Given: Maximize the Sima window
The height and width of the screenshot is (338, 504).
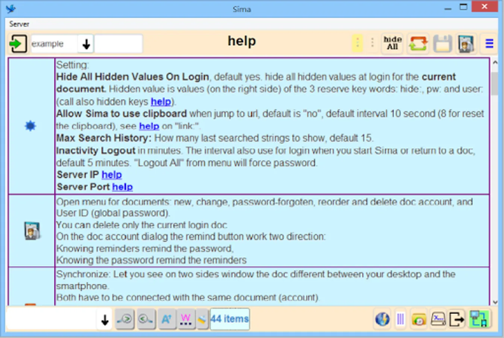Looking at the screenshot, I should pyautogui.click(x=464, y=7).
